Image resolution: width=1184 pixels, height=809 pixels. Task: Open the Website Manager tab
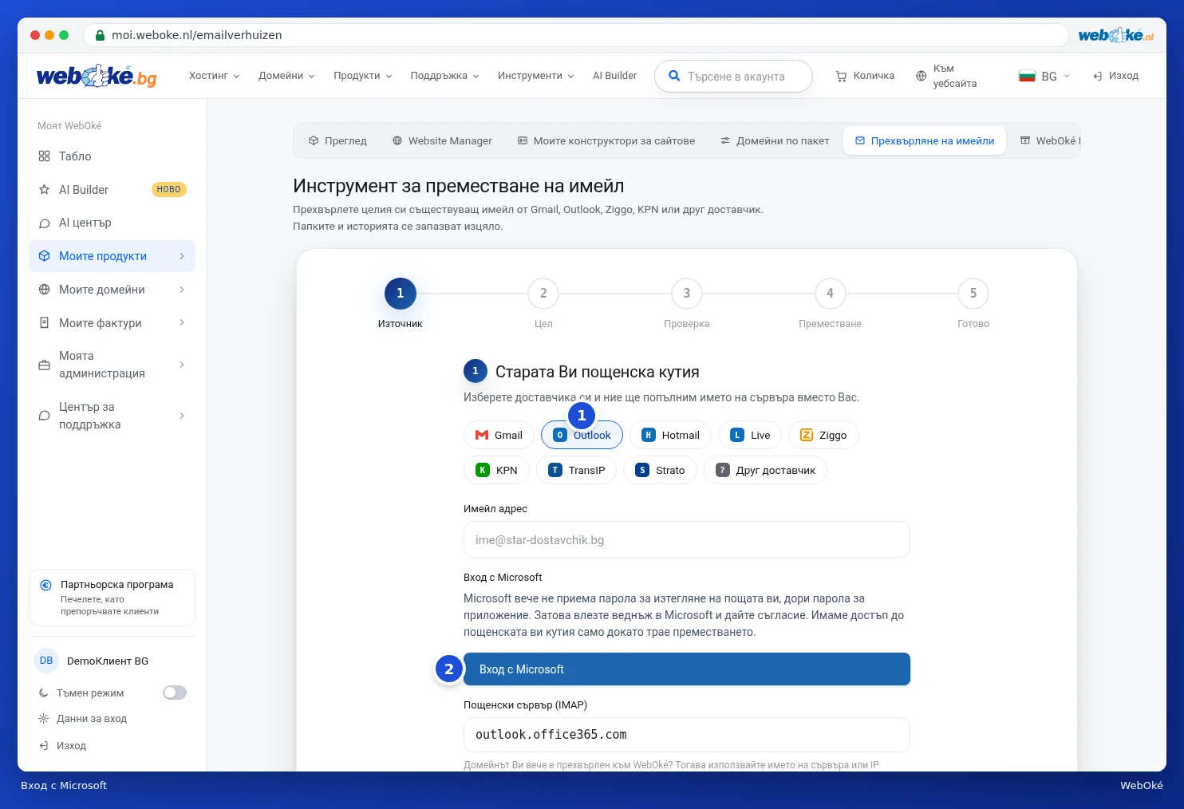[x=442, y=141]
